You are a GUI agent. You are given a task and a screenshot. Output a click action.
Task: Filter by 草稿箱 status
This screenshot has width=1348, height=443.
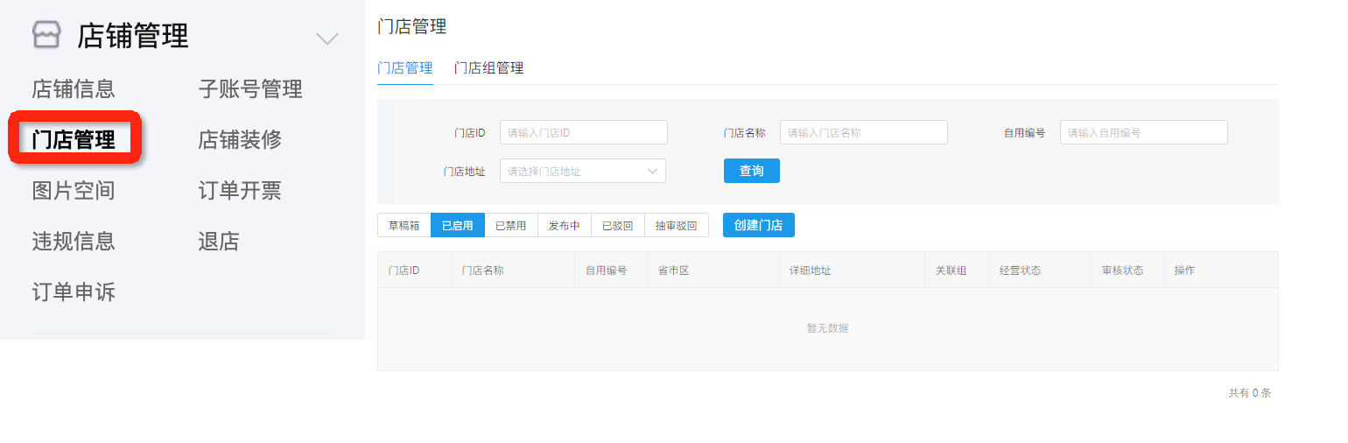click(x=404, y=225)
